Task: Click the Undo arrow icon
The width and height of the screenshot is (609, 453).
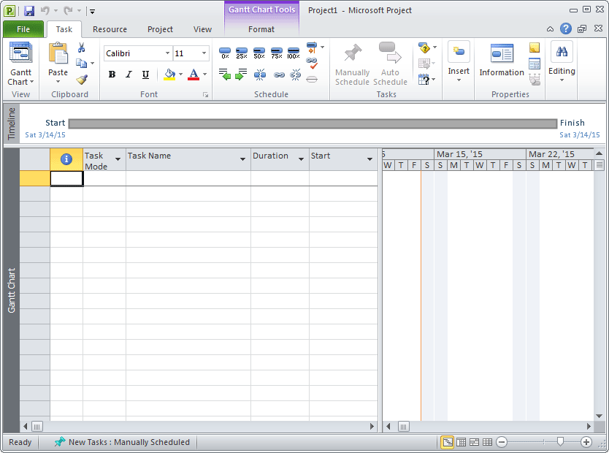Action: pyautogui.click(x=45, y=10)
